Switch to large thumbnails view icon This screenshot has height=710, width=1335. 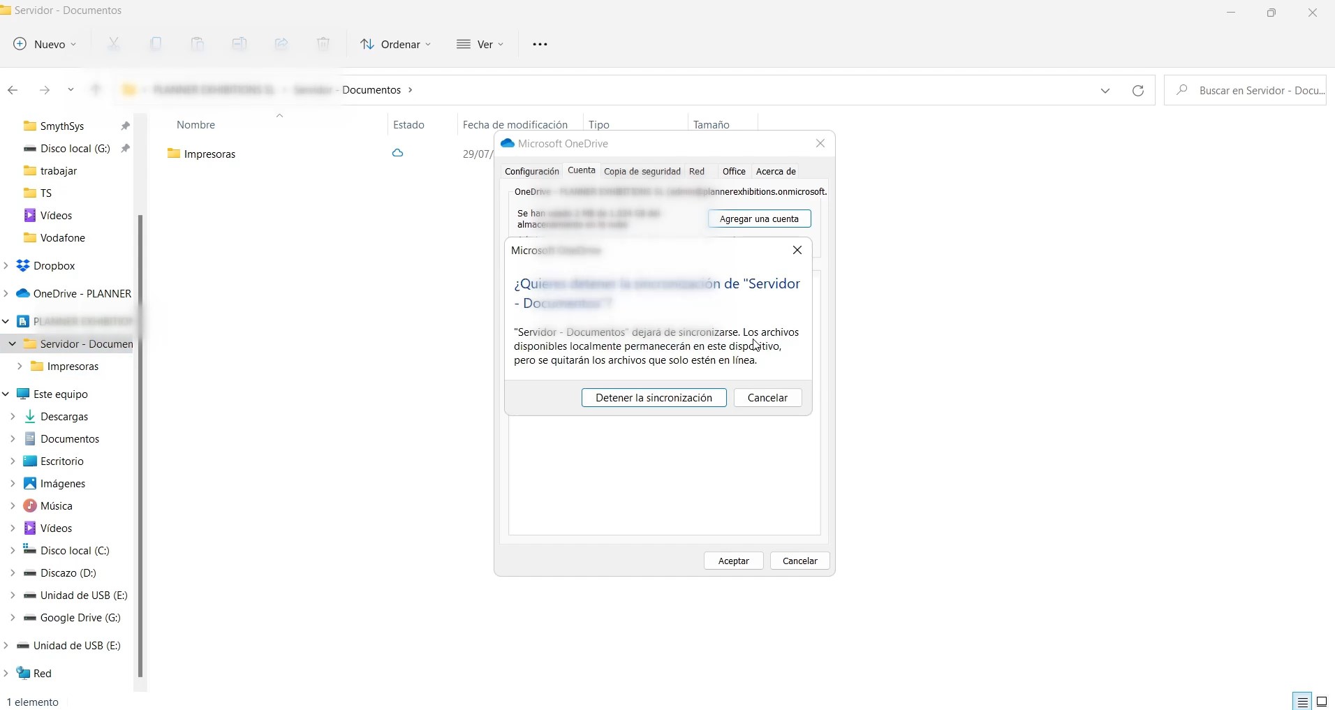point(1322,702)
